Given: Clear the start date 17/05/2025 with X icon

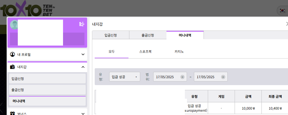Looking at the screenshot, I should pyautogui.click(x=182, y=77).
